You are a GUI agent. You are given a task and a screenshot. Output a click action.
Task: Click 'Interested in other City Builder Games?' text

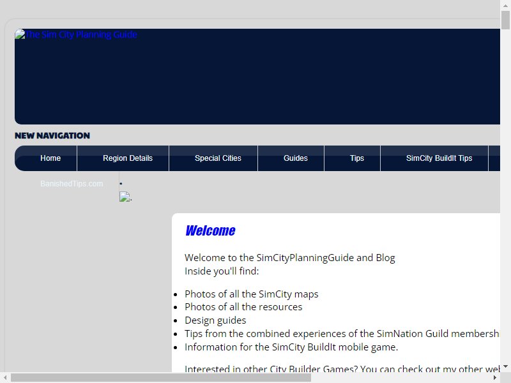[x=271, y=368]
